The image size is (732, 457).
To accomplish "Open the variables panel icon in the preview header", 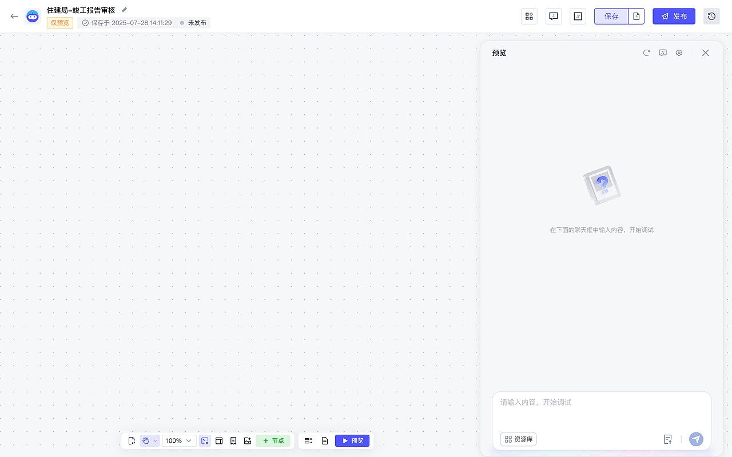I will 662,53.
